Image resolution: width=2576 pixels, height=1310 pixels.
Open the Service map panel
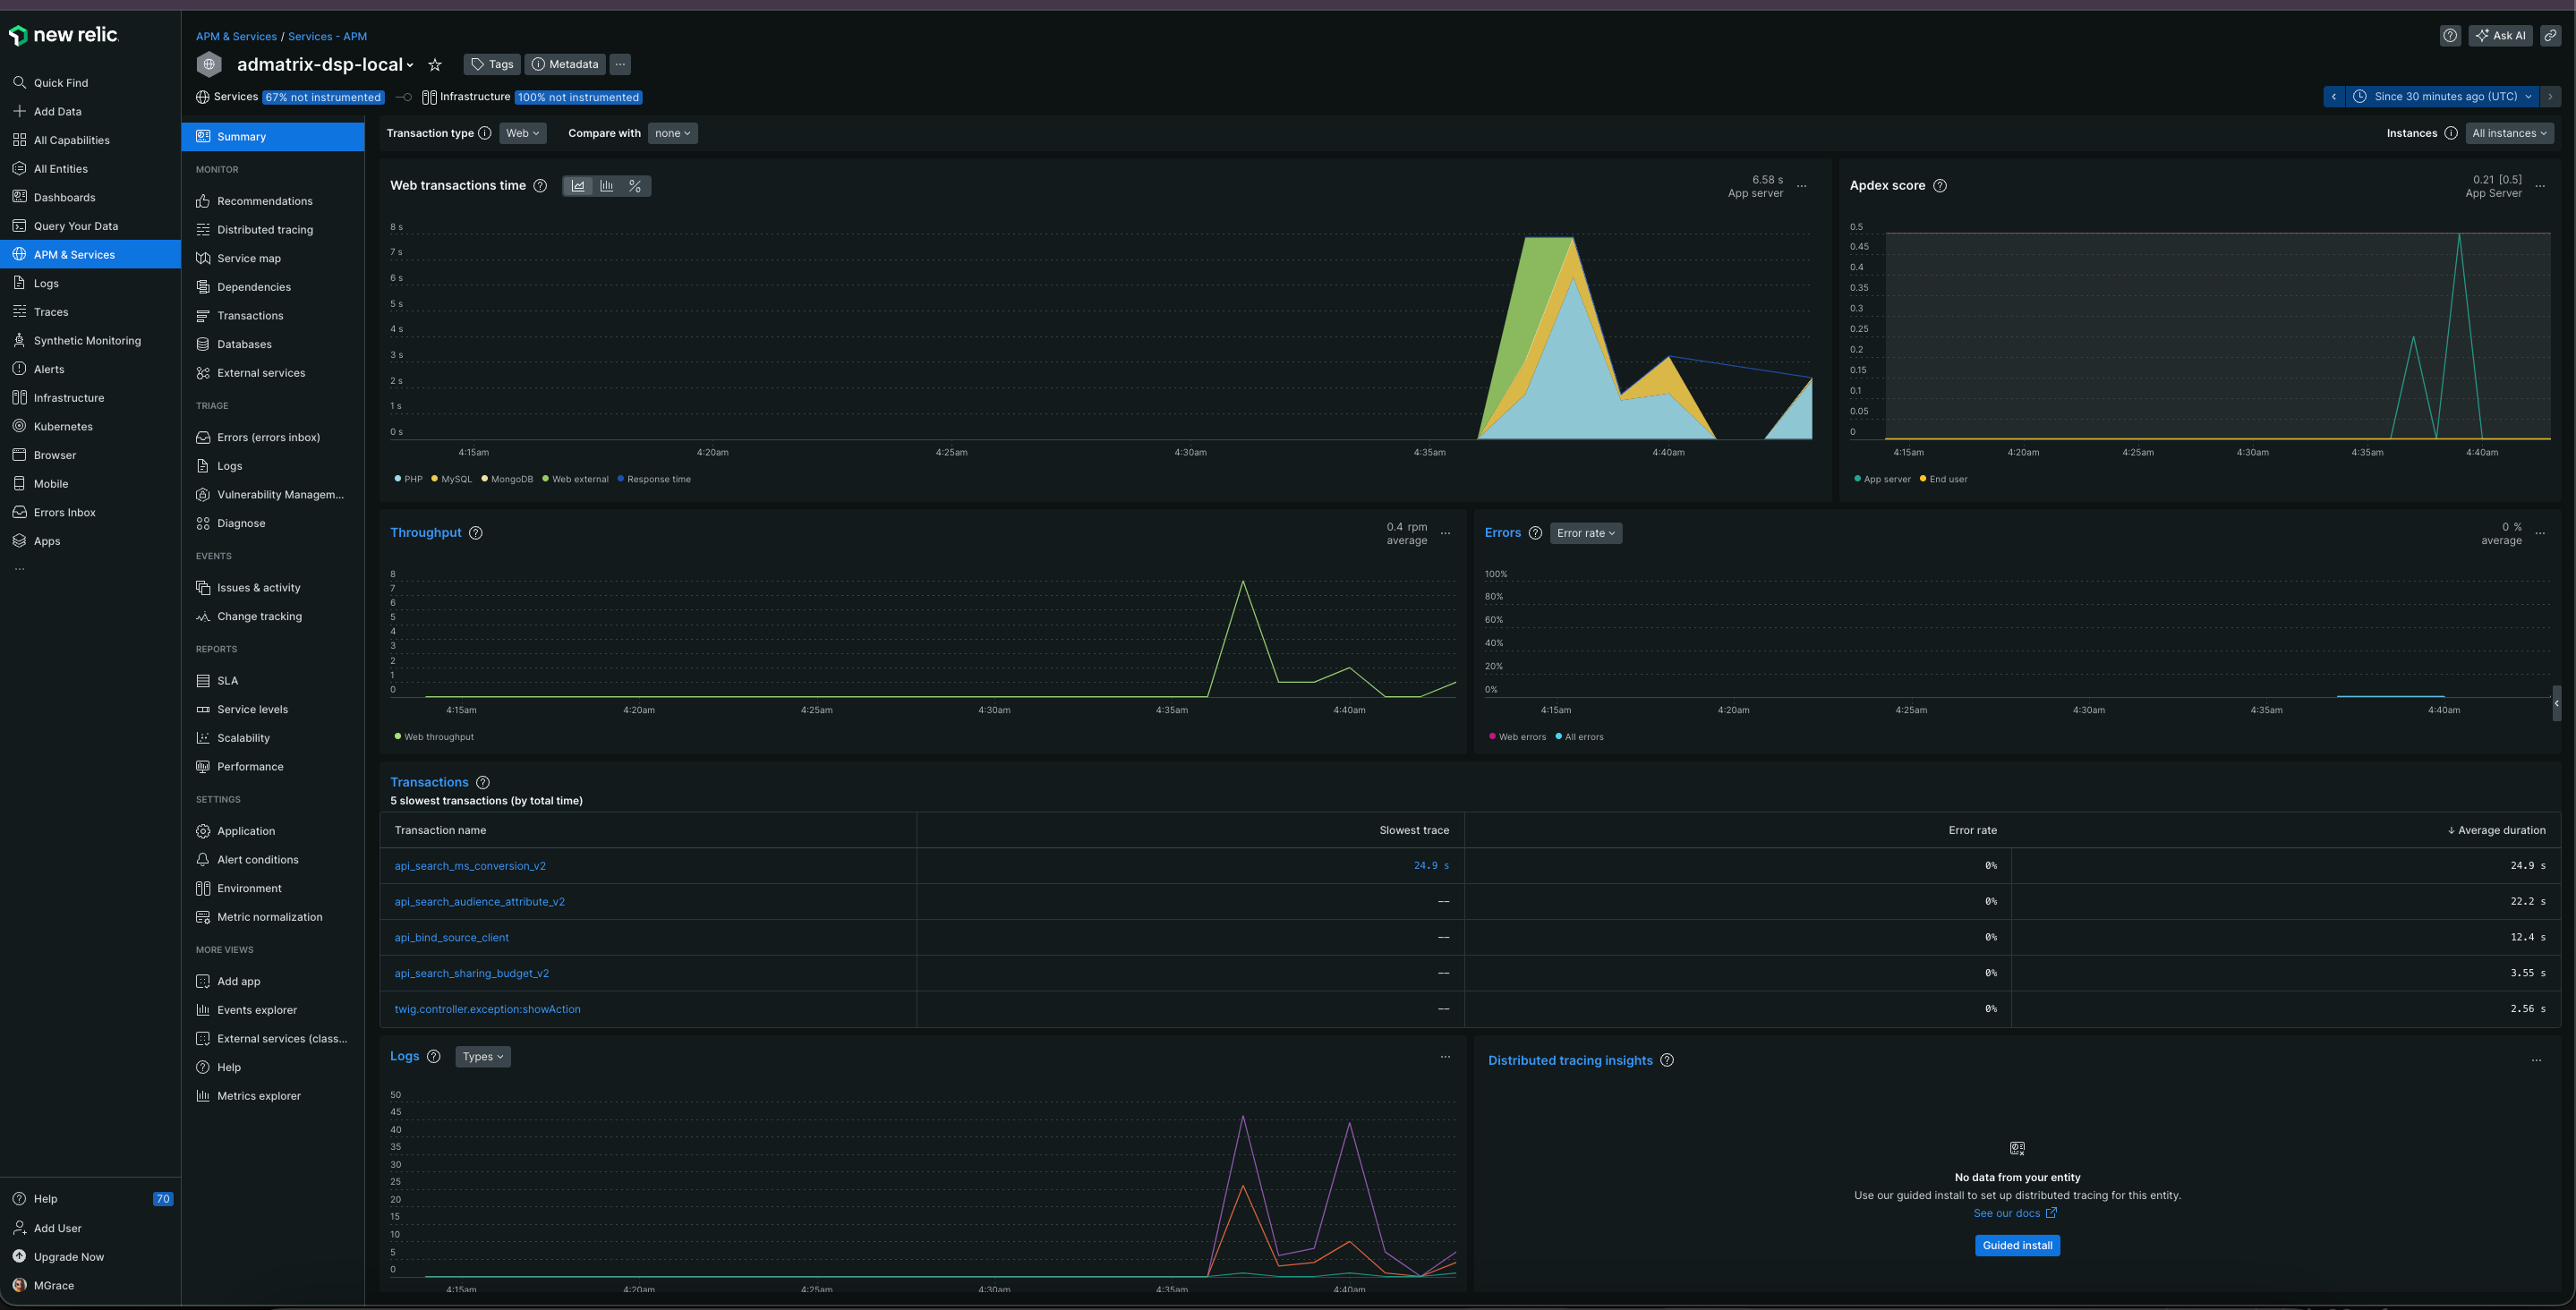pyautogui.click(x=249, y=259)
